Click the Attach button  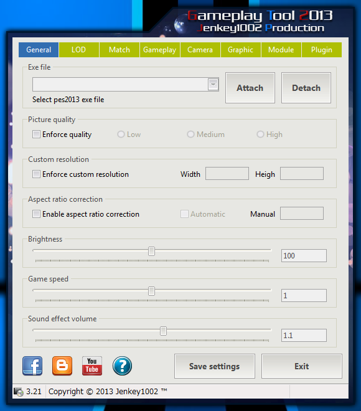coord(250,88)
